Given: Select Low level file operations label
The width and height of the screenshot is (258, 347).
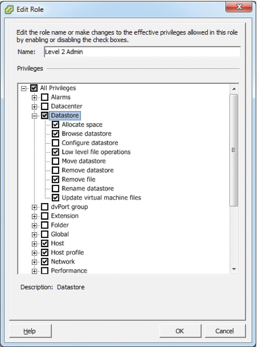Looking at the screenshot, I should click(x=96, y=152).
